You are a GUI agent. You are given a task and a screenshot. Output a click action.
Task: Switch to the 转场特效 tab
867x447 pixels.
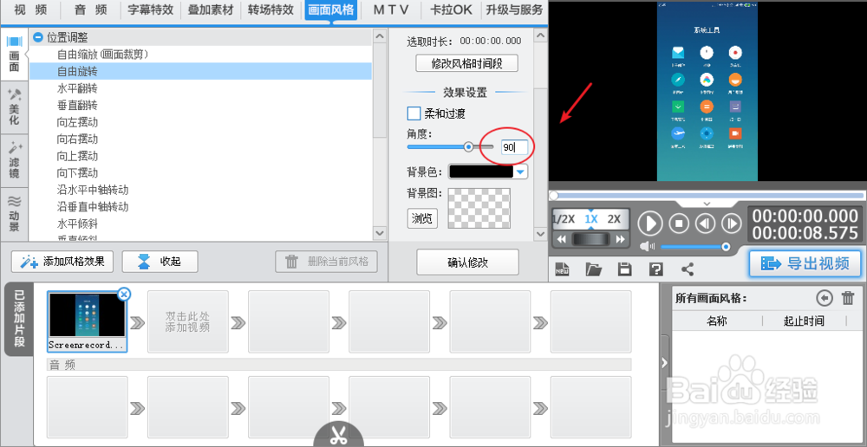[271, 10]
